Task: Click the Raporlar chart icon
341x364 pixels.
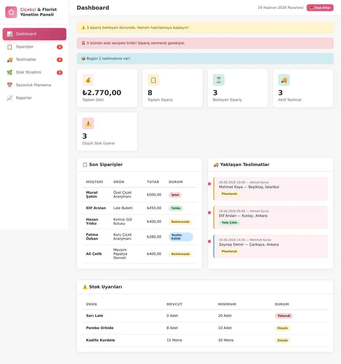Action: tap(10, 98)
